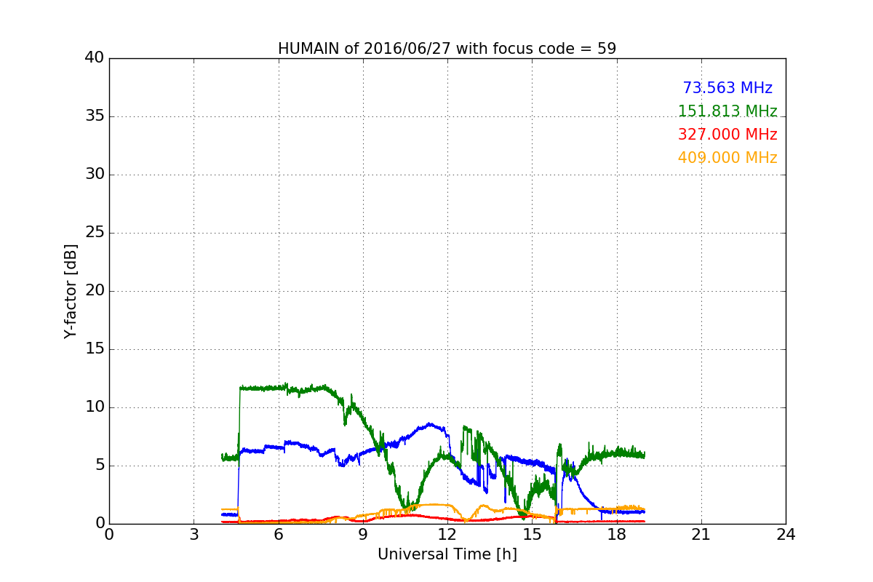Click the x-axis tick label 18

617,534
